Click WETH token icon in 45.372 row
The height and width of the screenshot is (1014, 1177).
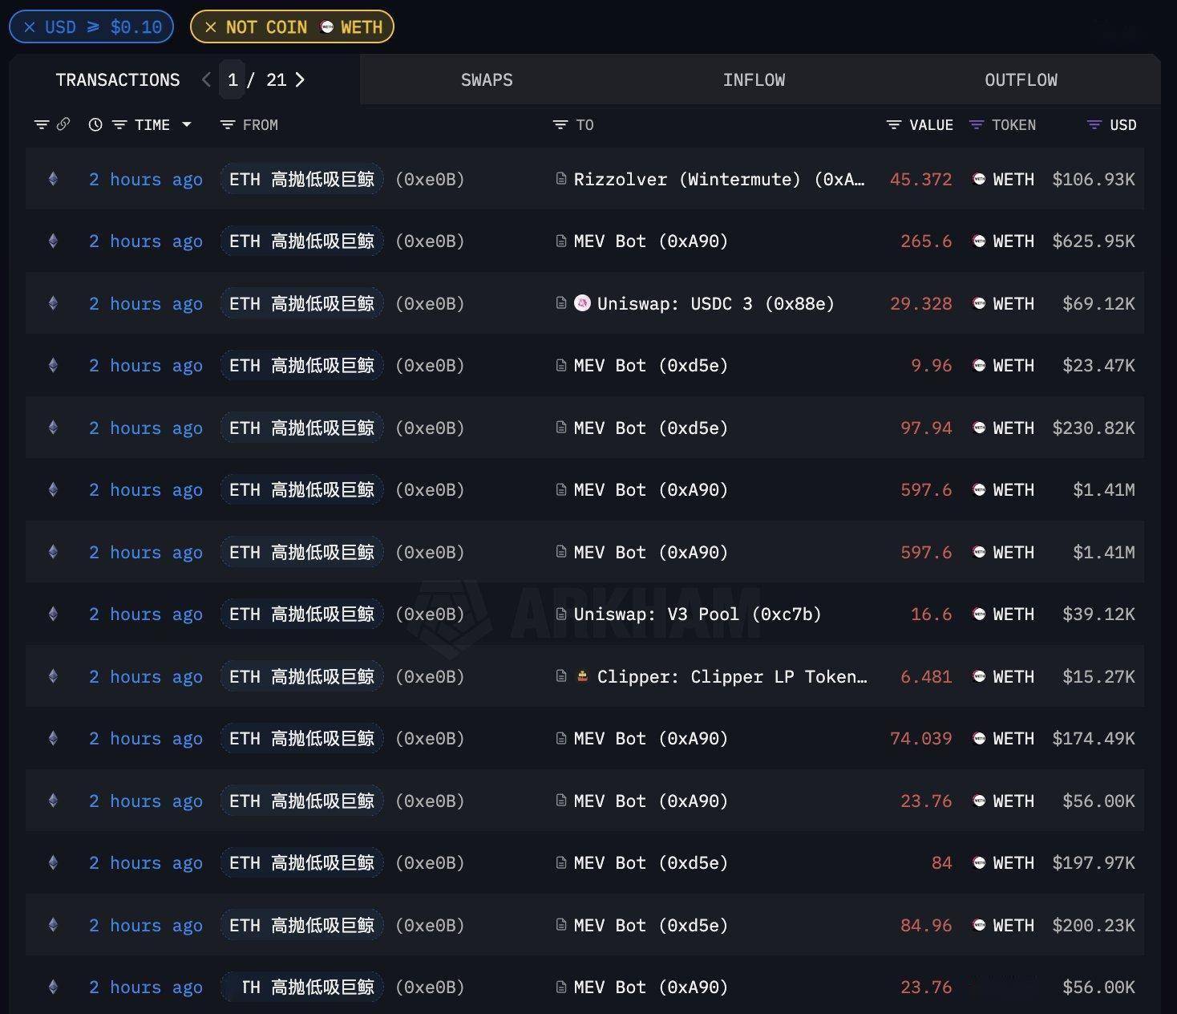click(979, 179)
